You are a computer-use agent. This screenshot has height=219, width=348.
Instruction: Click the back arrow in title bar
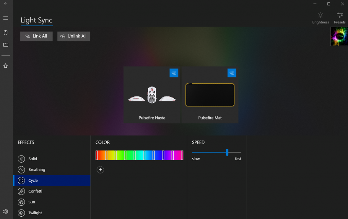(6, 4)
